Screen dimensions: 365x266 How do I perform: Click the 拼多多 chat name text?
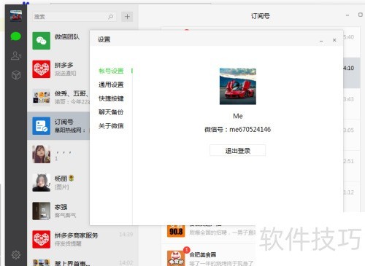tap(64, 65)
